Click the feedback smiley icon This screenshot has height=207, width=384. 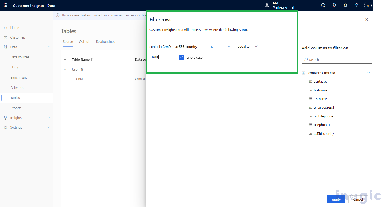(x=323, y=5)
